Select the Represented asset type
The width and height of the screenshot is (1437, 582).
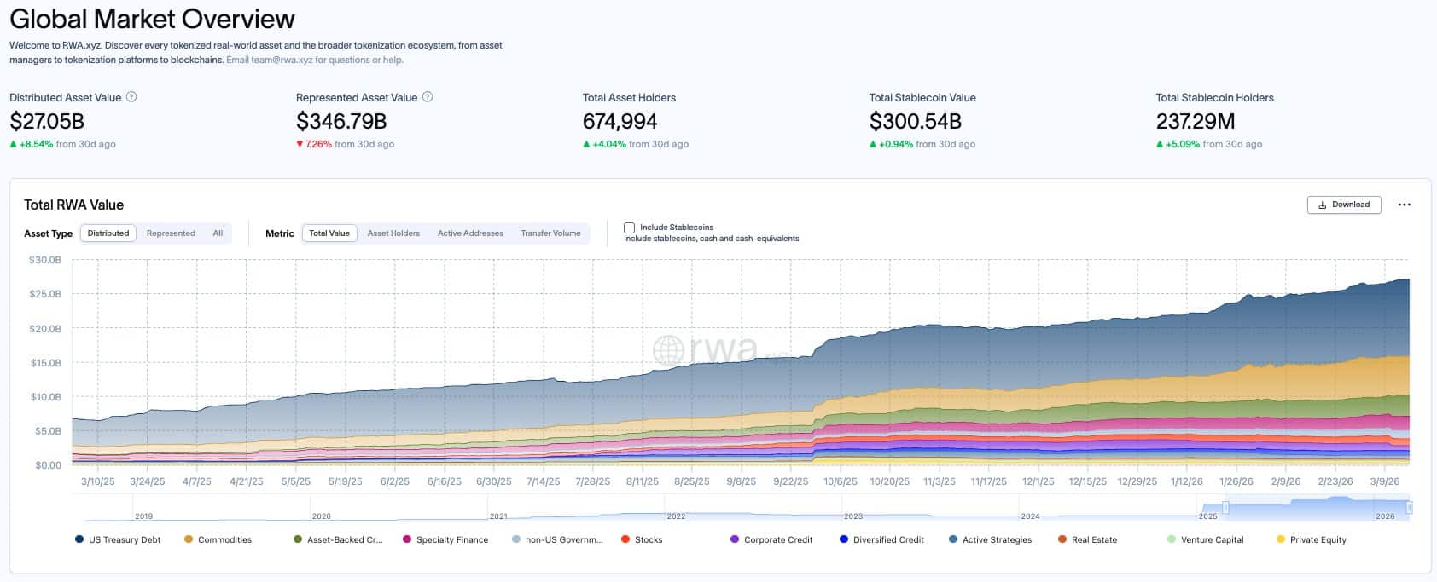pyautogui.click(x=171, y=233)
